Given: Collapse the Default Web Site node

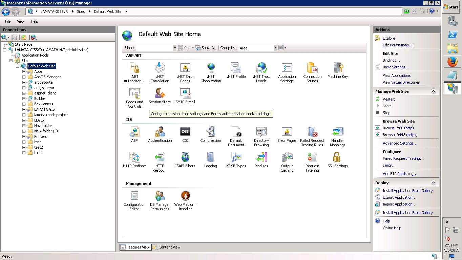Looking at the screenshot, I should pos(18,66).
